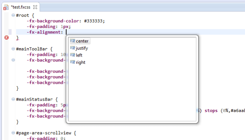The height and width of the screenshot is (140, 245).
Task: Click the error marker in the gutter
Action: click(x=7, y=37)
